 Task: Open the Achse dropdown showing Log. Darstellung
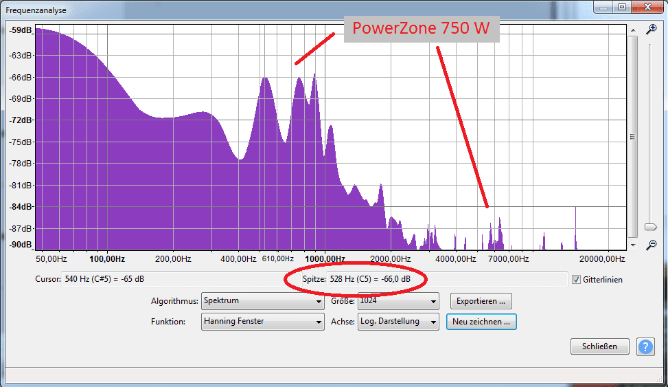(x=398, y=322)
